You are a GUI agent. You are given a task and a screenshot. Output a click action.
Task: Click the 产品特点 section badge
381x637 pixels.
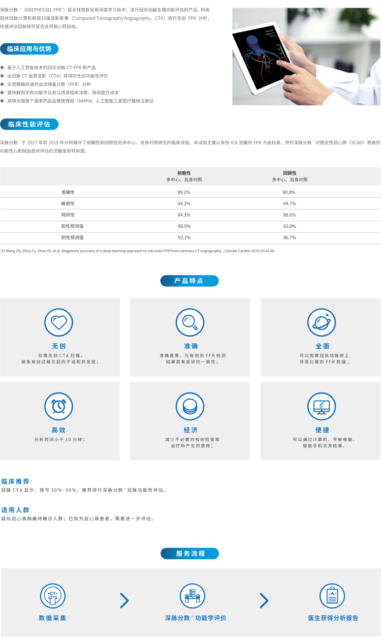tap(189, 281)
